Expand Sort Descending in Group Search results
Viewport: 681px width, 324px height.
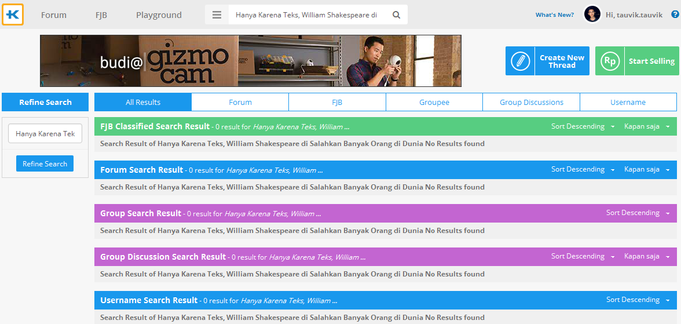pos(638,213)
